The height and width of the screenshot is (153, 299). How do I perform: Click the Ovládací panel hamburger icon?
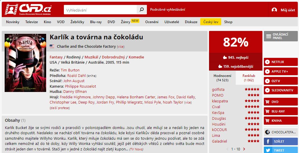269,36
